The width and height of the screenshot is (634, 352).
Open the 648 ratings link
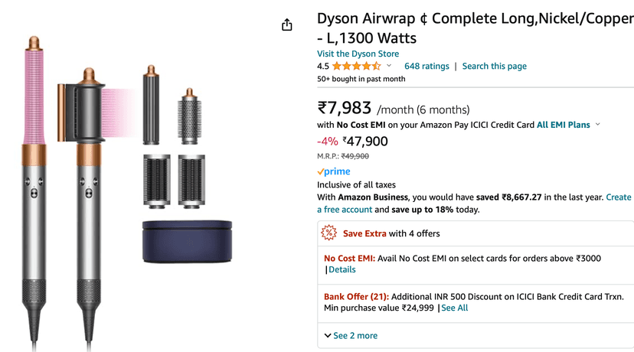426,67
